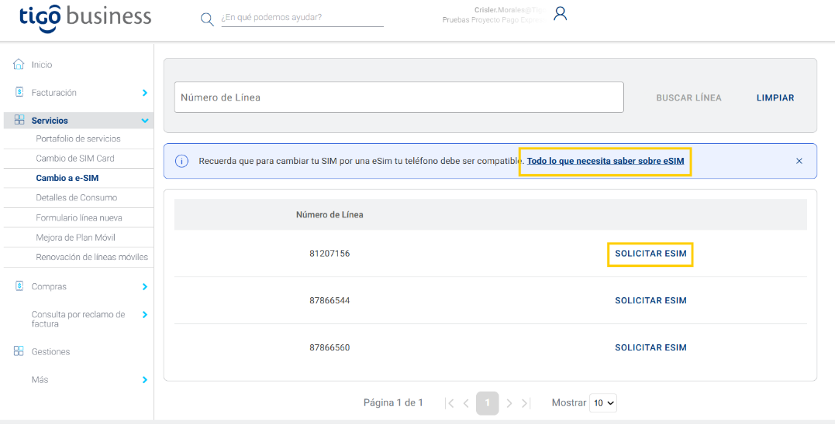Collapse the Servicios submenu chevron
835x424 pixels.
click(x=145, y=121)
